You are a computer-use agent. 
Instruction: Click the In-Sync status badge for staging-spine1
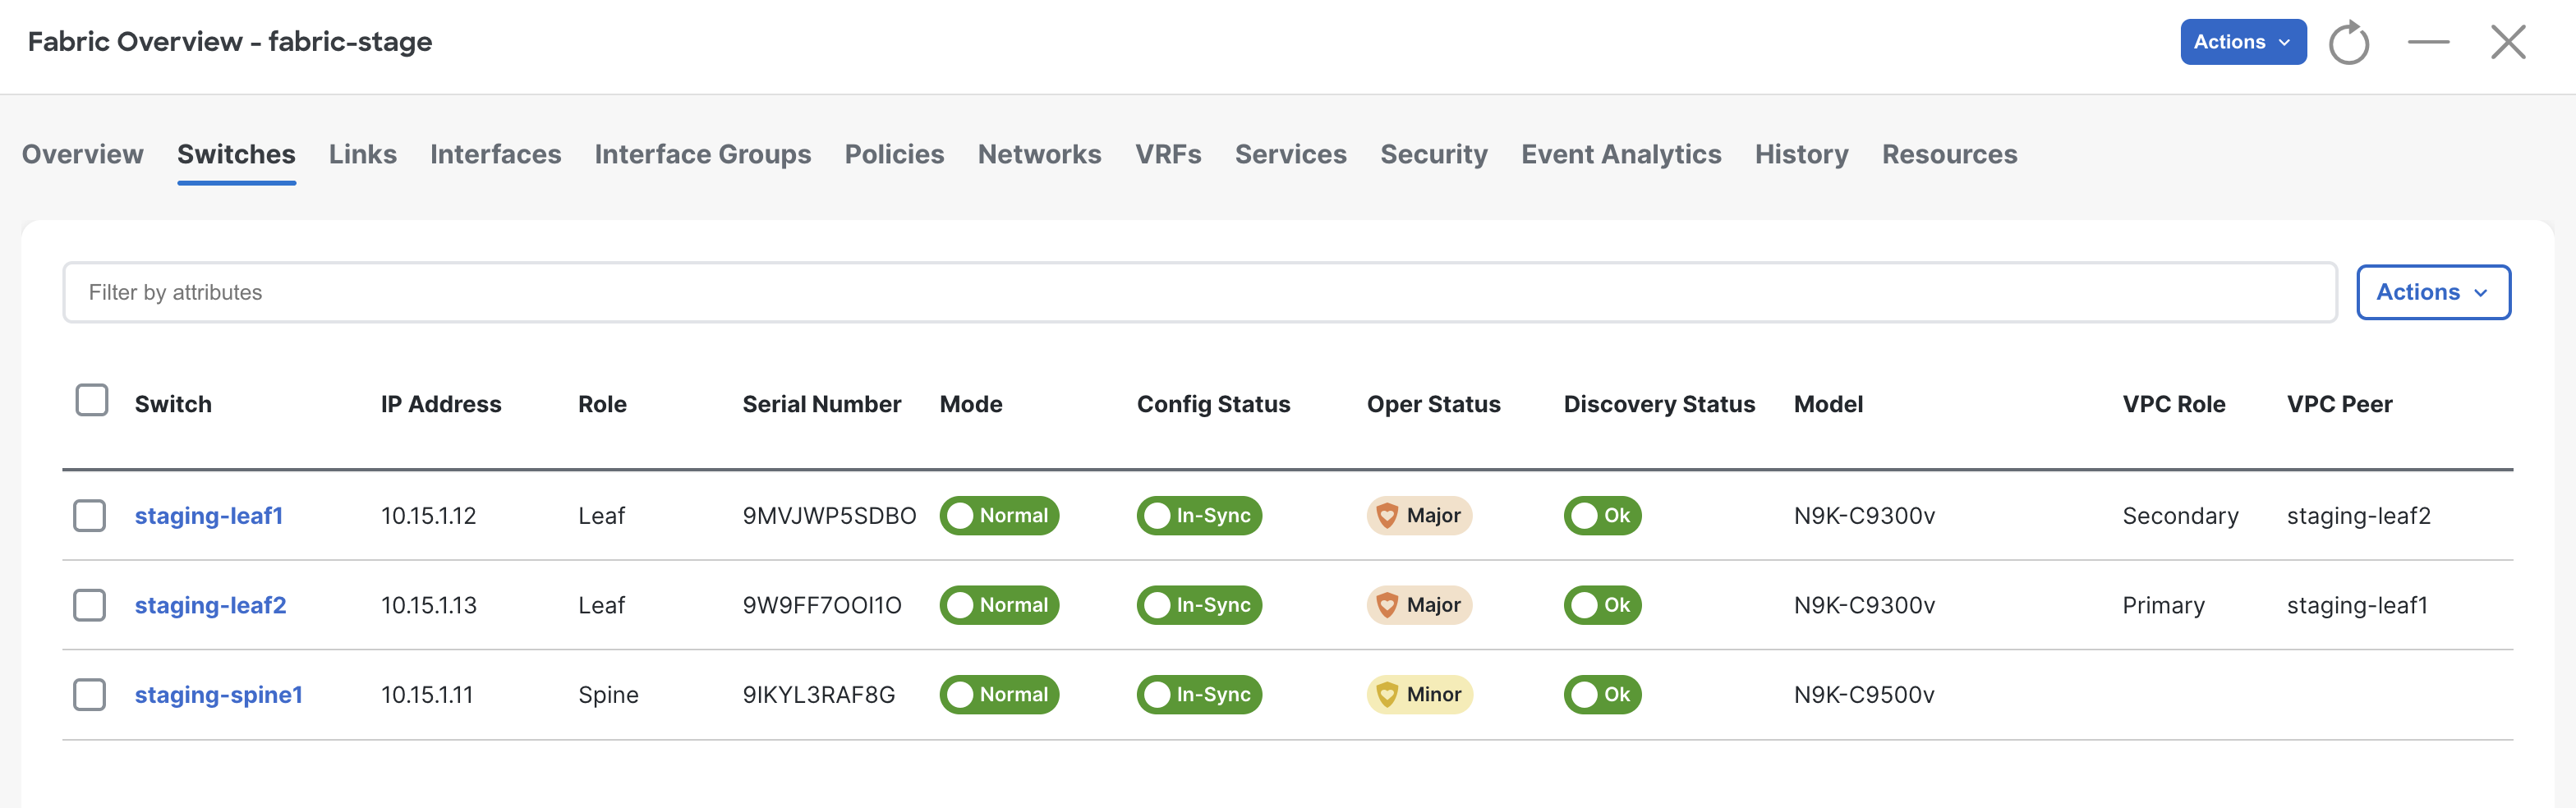(x=1199, y=694)
